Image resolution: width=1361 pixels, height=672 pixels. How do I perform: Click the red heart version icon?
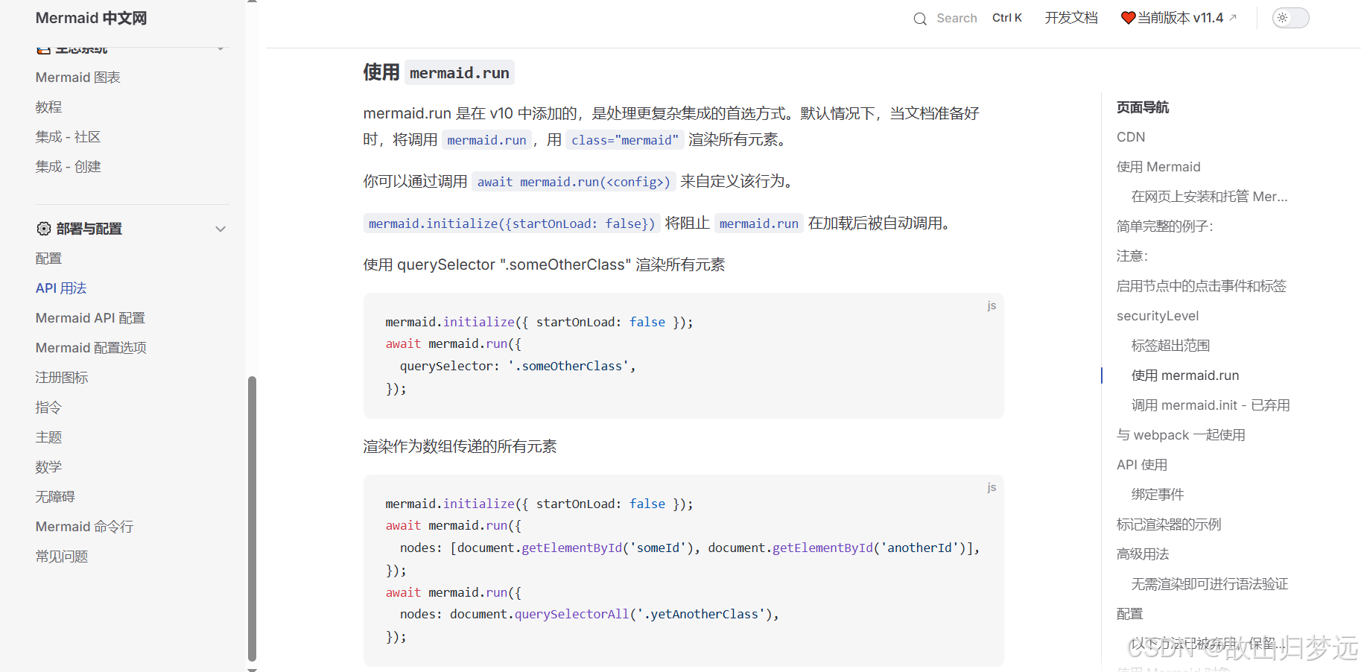pyautogui.click(x=1128, y=18)
